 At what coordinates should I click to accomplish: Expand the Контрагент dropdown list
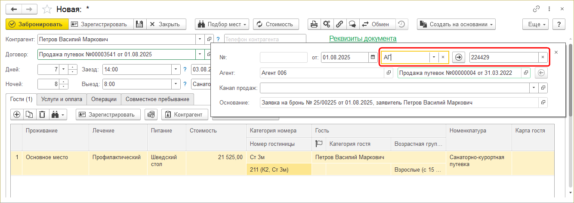coord(199,39)
